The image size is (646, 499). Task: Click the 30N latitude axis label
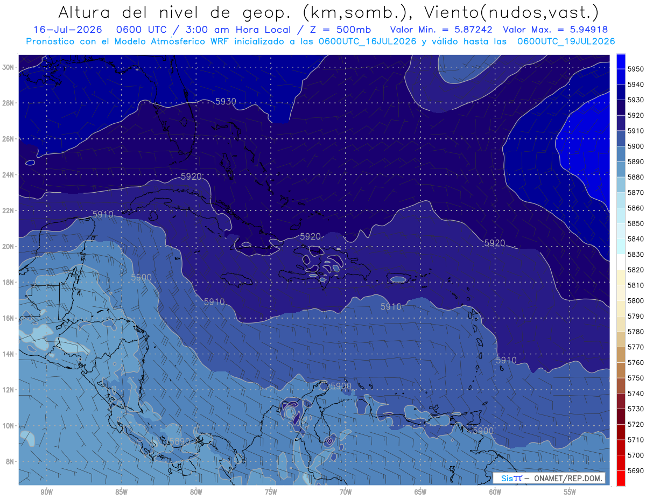8,67
